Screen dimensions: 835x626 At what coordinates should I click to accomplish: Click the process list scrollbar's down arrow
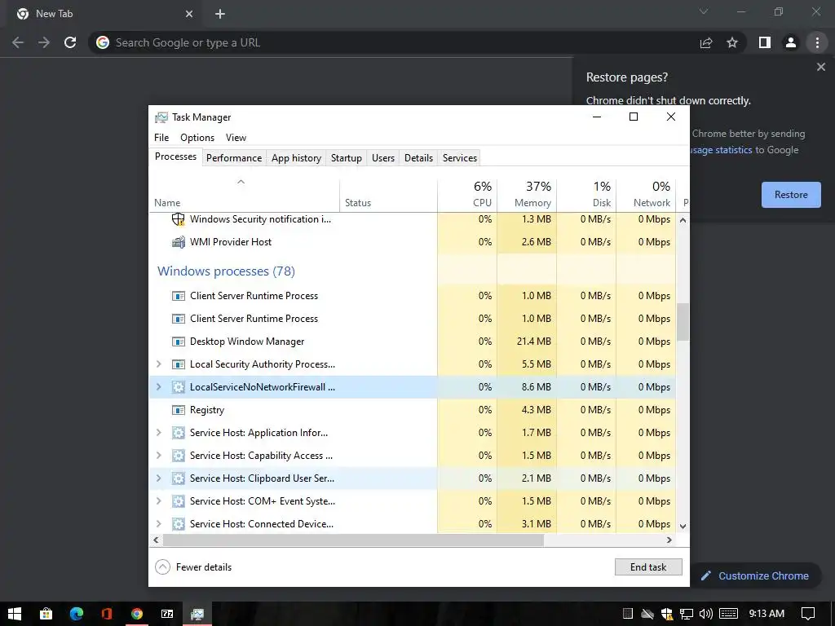coord(683,526)
